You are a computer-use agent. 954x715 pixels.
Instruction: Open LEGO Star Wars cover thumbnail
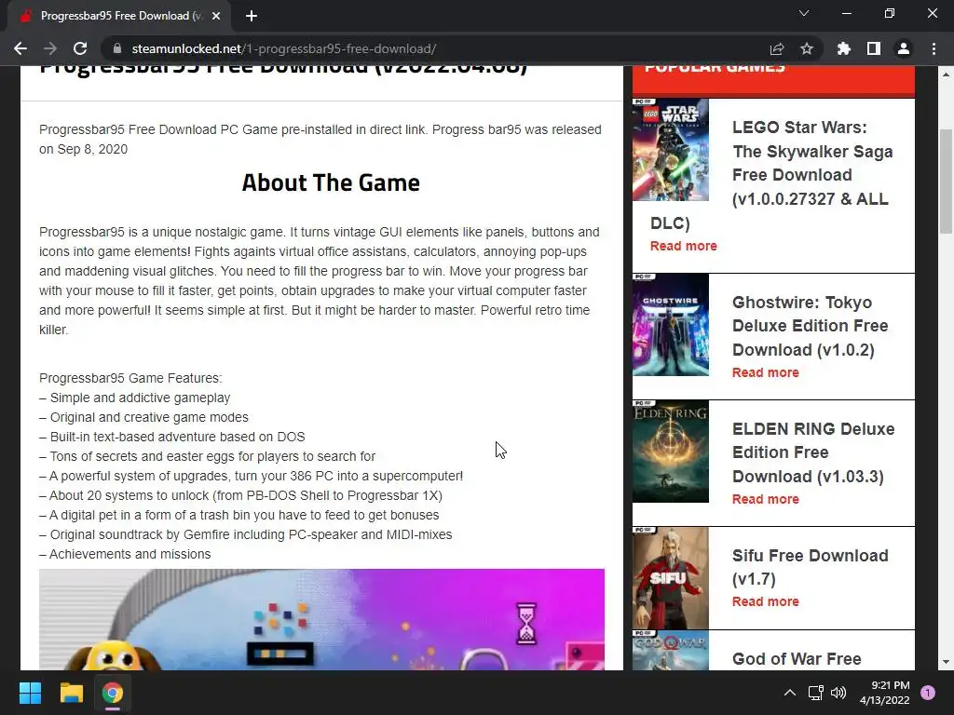tap(671, 150)
